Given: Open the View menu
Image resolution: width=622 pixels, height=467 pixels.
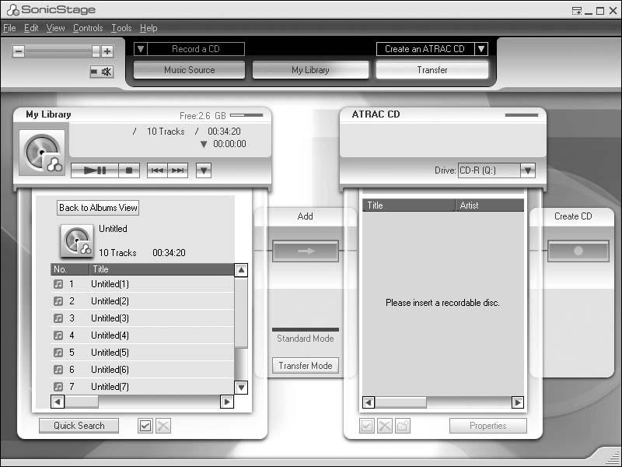Looking at the screenshot, I should point(55,28).
